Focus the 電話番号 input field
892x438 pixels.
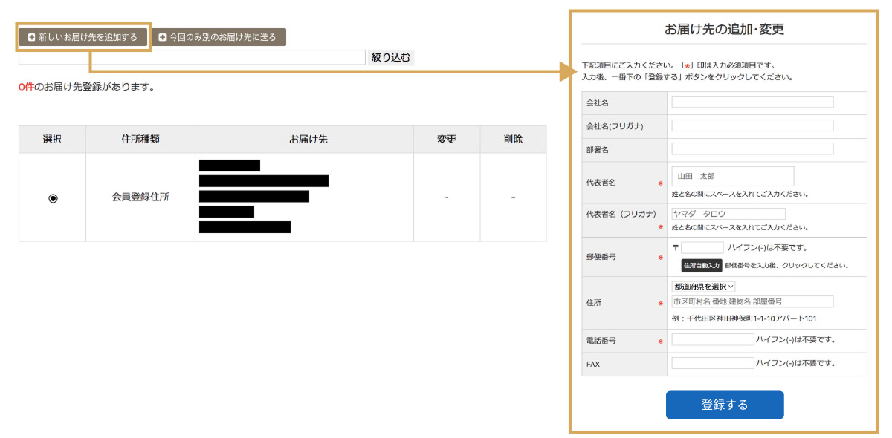712,340
